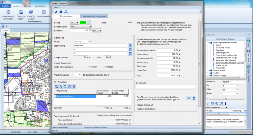Image resolution: width=253 pixels, height=135 pixels.
Task: Open the table lookup beside the 'A' Bezeichnung row
Action: click(130, 49)
